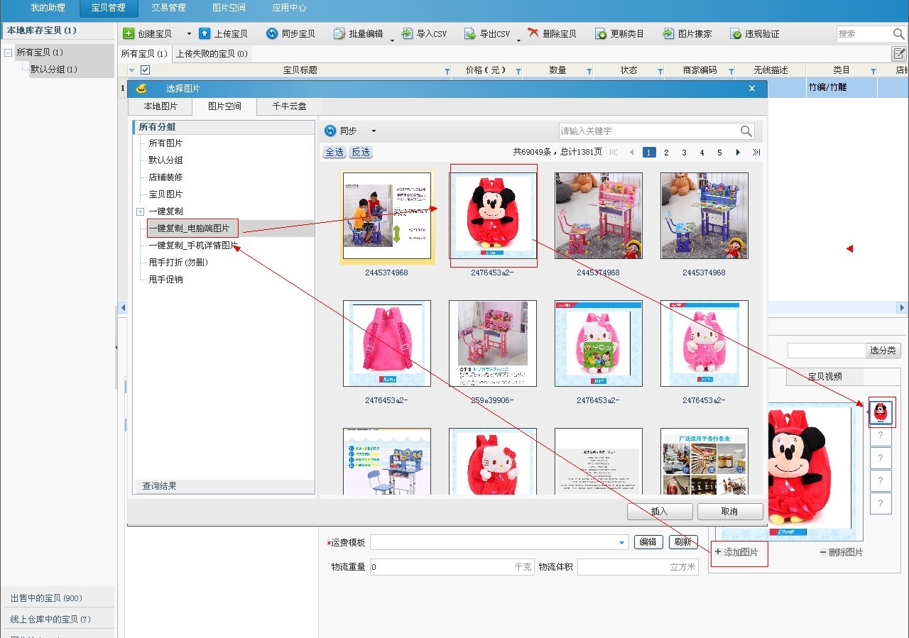The width and height of the screenshot is (909, 638).
Task: Click the 编辑 button beside 运费模板
Action: click(648, 542)
